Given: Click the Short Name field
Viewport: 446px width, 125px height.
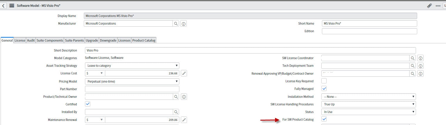Looking at the screenshot, I should [x=370, y=23].
